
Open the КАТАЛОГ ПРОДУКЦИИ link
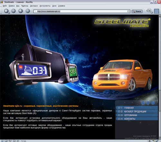137,112
